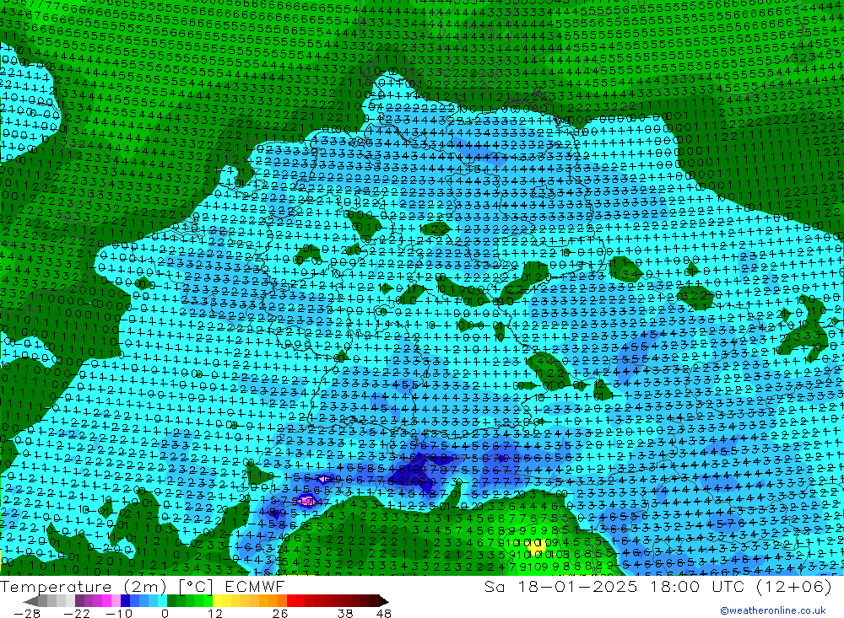Image resolution: width=844 pixels, height=618 pixels.
Task: Open the weatheronline.co.uk copyright link
Action: (x=773, y=610)
